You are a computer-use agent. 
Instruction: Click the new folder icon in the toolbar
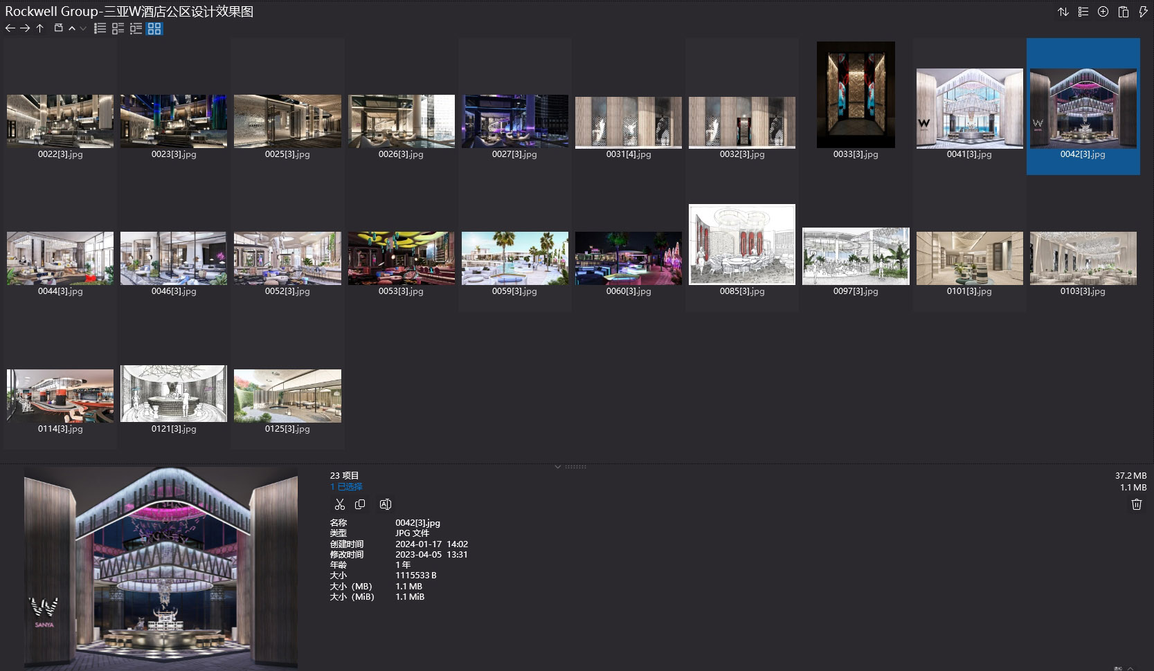[x=60, y=28]
